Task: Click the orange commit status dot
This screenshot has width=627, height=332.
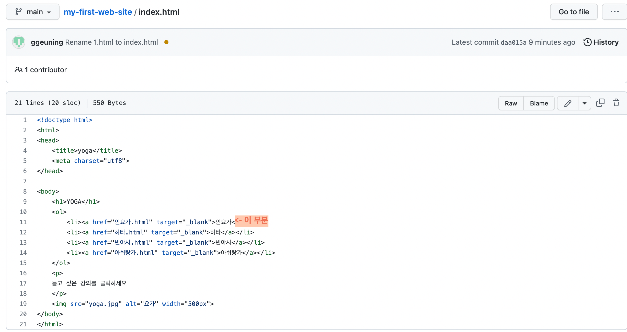Action: [x=166, y=42]
